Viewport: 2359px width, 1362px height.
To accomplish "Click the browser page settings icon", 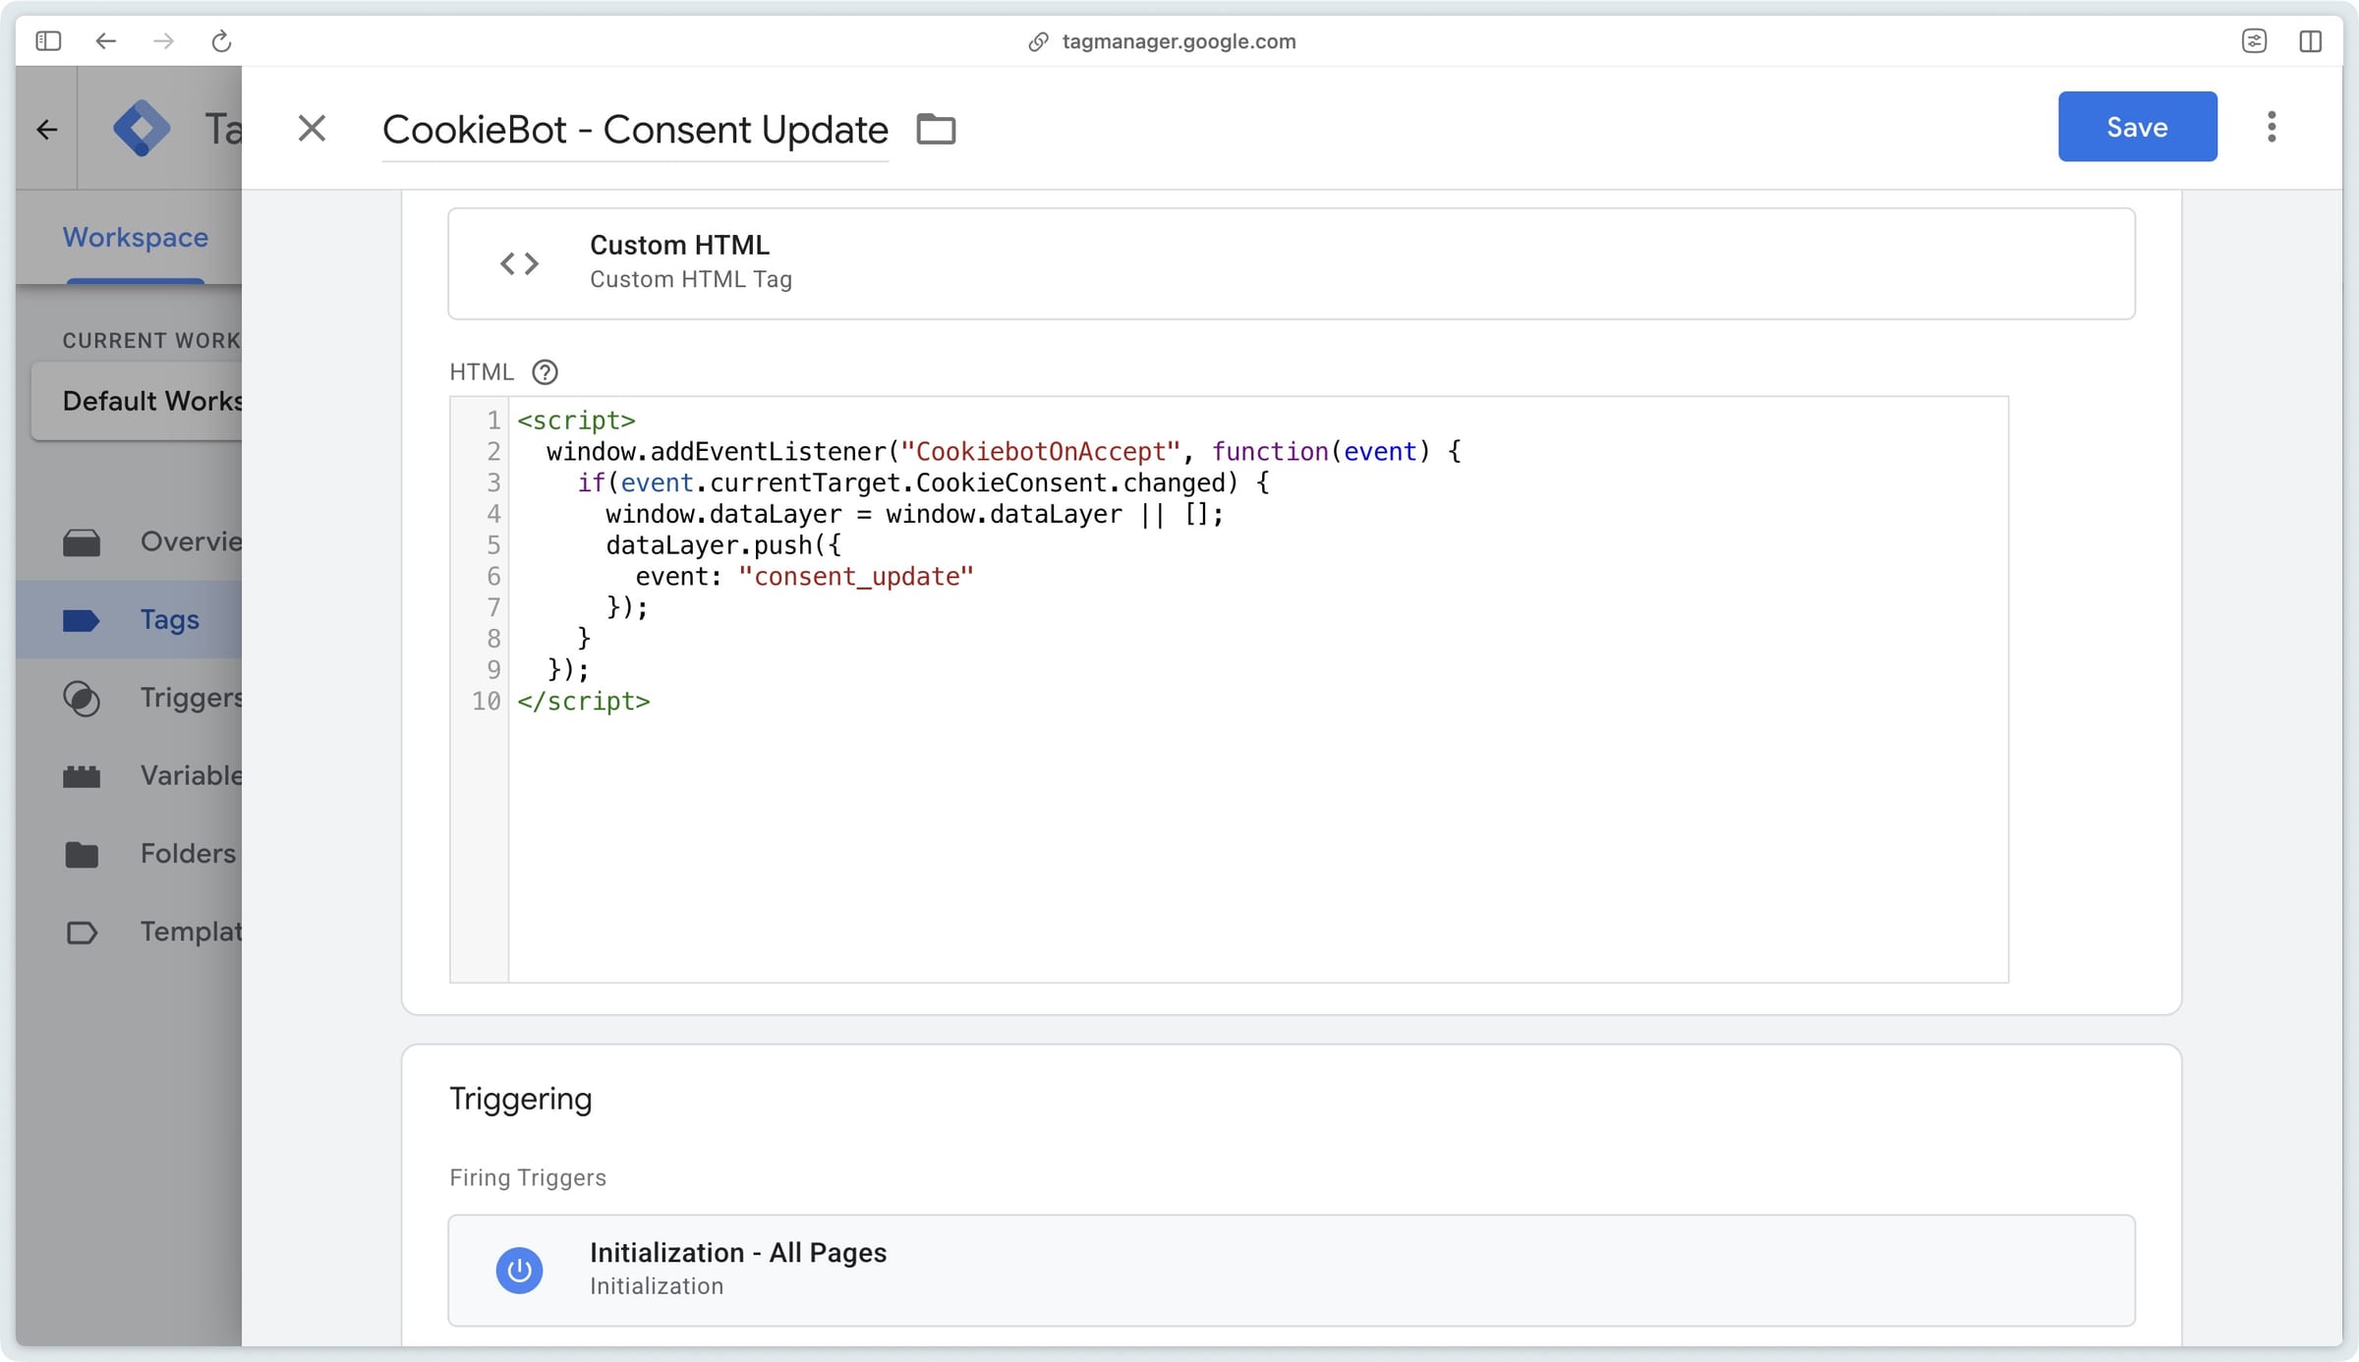I will click(2255, 41).
